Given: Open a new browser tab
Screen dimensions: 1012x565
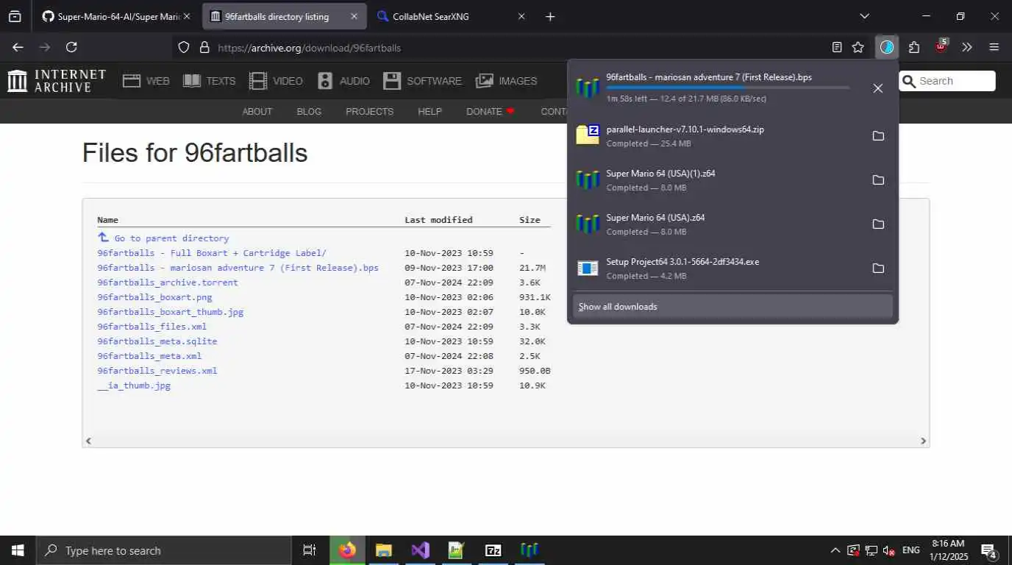Looking at the screenshot, I should click(x=550, y=16).
